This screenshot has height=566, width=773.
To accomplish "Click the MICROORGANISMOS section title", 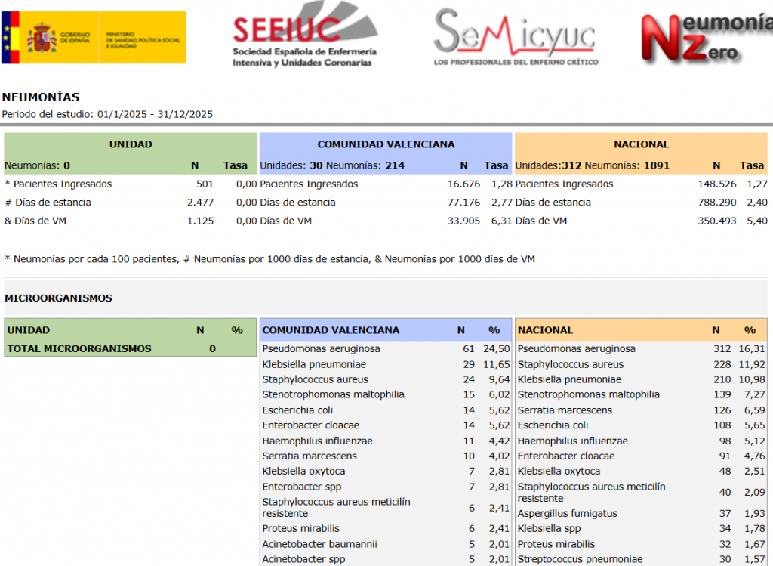I will 58,298.
